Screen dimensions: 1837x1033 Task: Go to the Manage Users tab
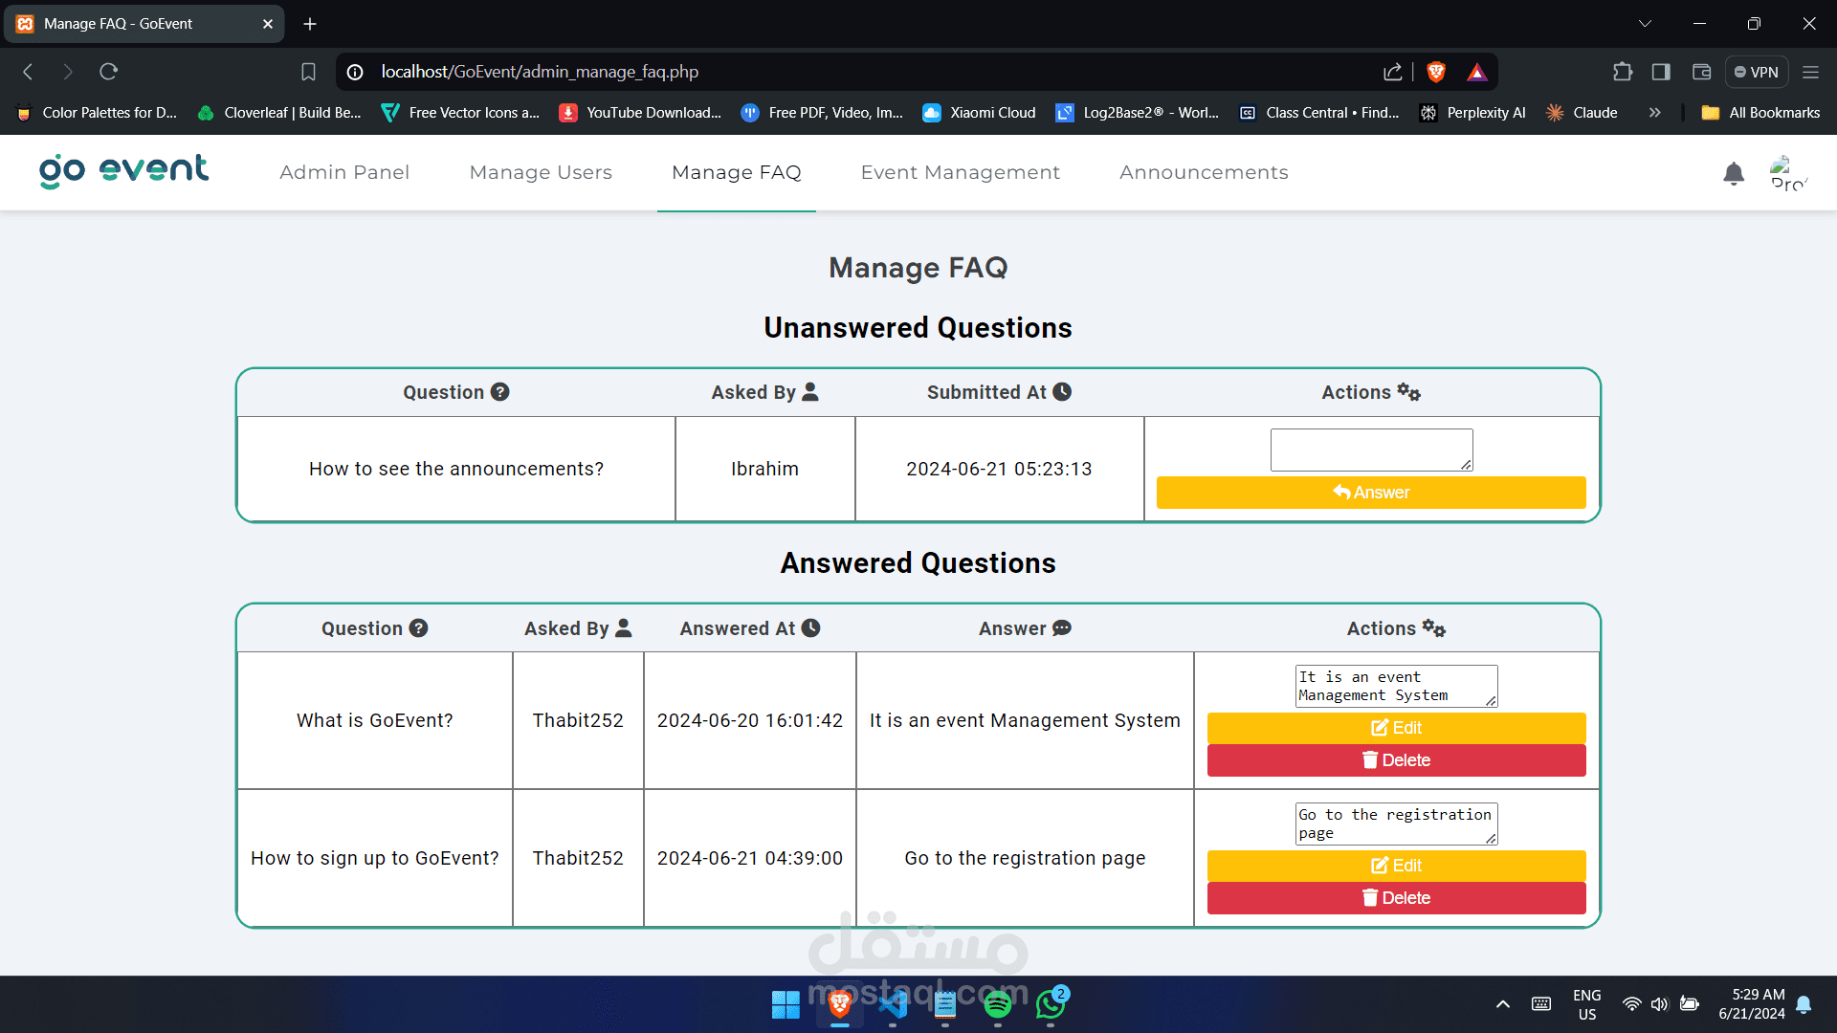[541, 172]
